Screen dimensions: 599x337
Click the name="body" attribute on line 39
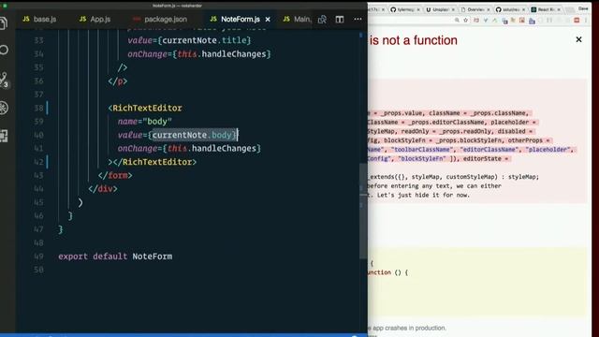tap(145, 122)
